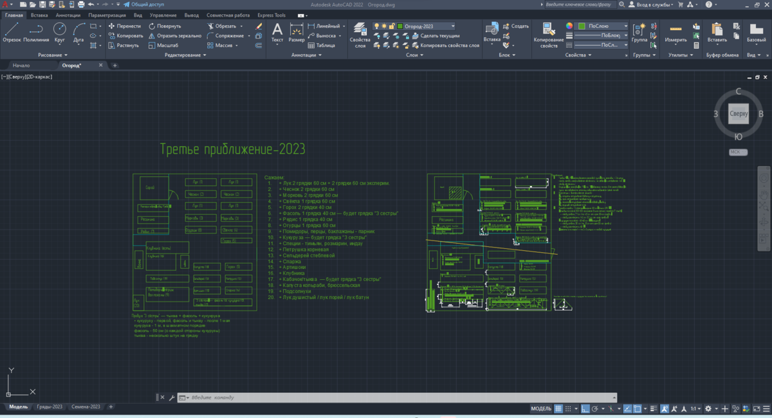Click the object color wheel swatch
Viewport: 772px width, 418px height.
click(x=569, y=26)
